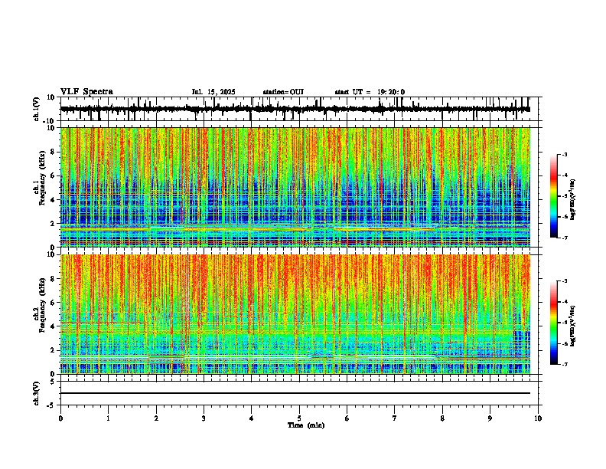Click the ch.1 colorbar "log(PSD)" label
This screenshot has height=469, width=606.
(572, 199)
